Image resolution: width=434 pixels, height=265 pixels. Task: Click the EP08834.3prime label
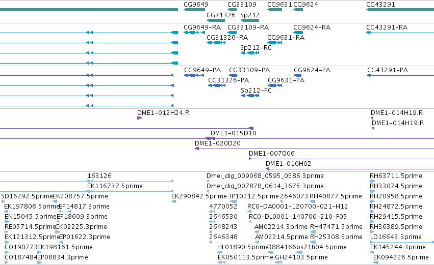63,257
